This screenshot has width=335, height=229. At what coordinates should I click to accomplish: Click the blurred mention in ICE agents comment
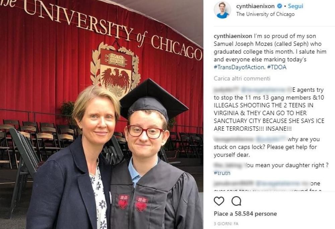(266, 90)
